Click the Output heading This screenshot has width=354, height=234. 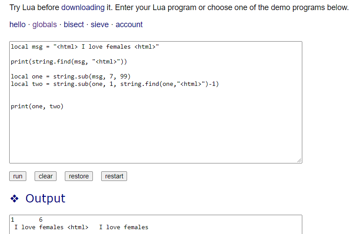45,199
